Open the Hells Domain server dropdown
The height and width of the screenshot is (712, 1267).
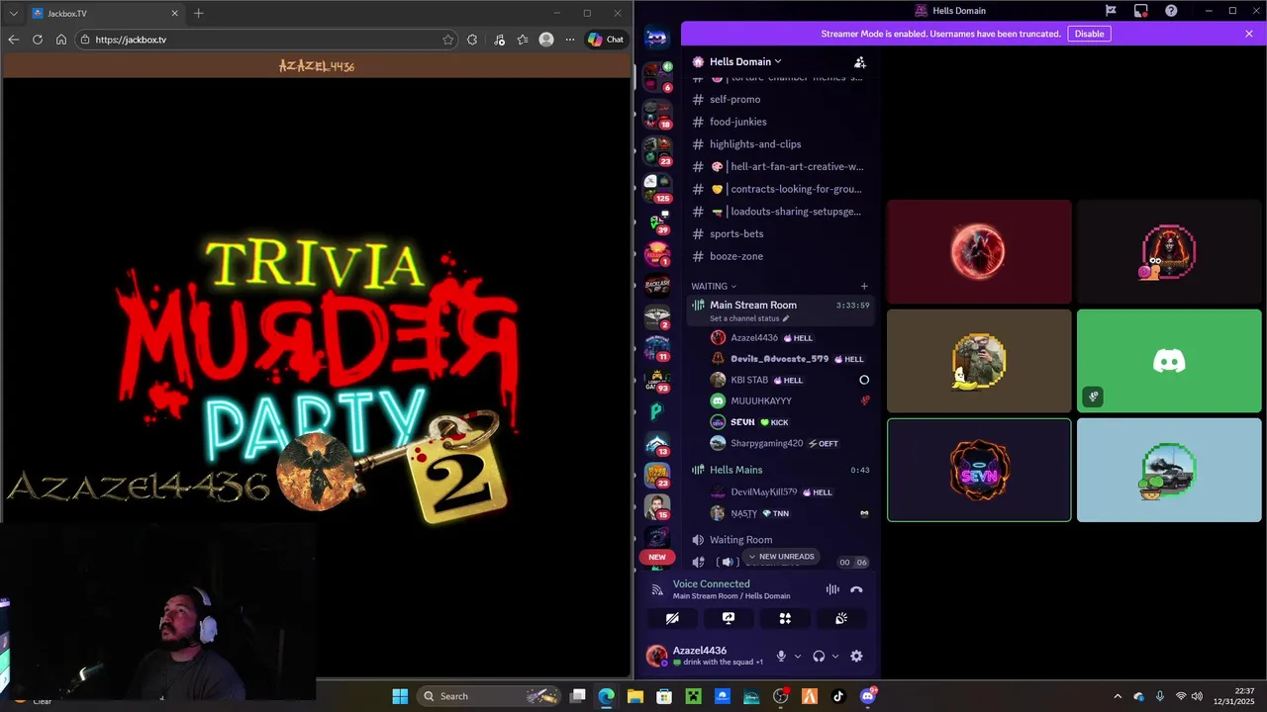745,61
